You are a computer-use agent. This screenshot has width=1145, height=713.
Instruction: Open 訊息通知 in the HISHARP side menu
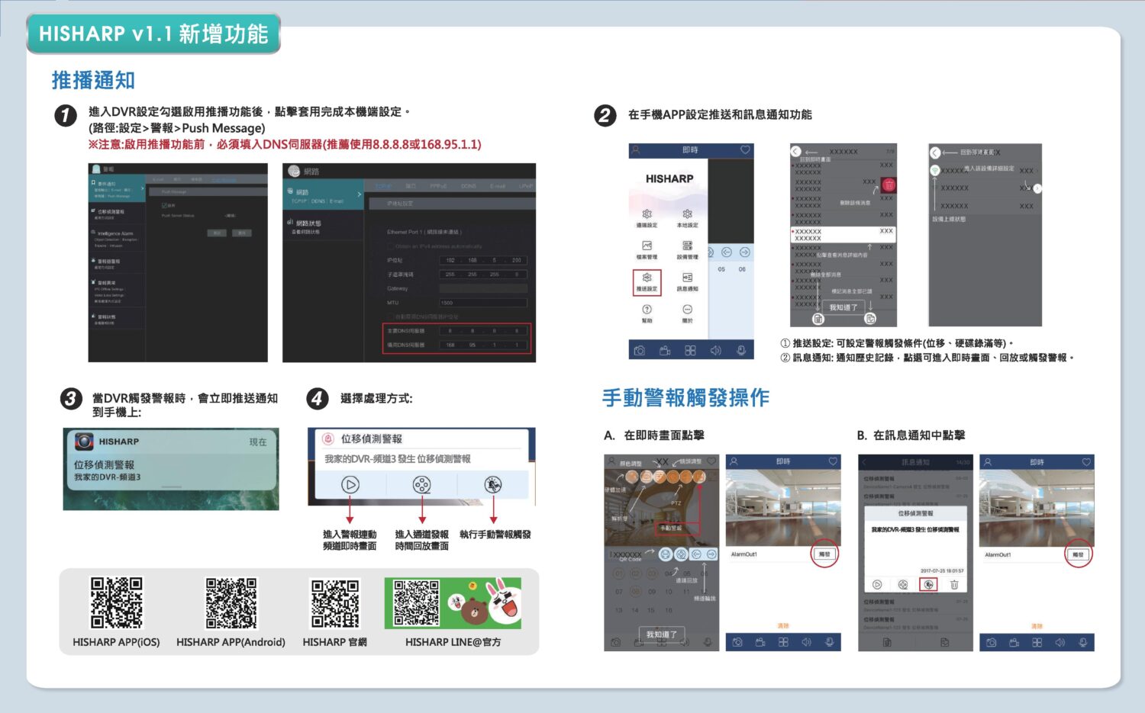(x=687, y=281)
